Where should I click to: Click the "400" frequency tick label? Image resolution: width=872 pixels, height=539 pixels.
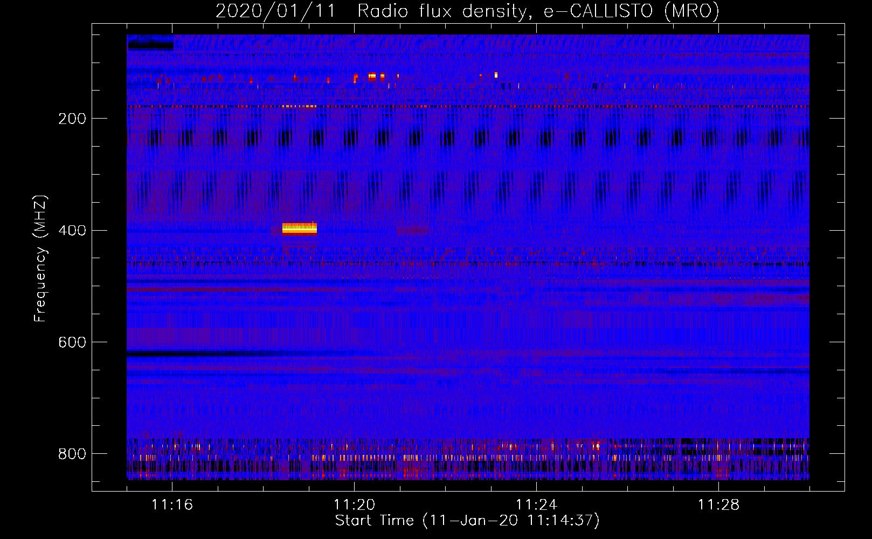[72, 231]
